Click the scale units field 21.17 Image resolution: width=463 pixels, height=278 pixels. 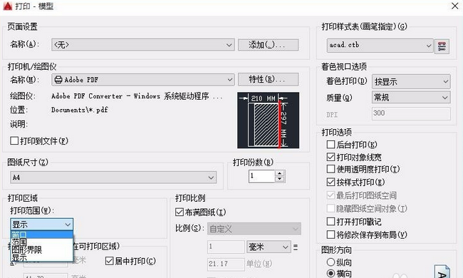pos(226,264)
